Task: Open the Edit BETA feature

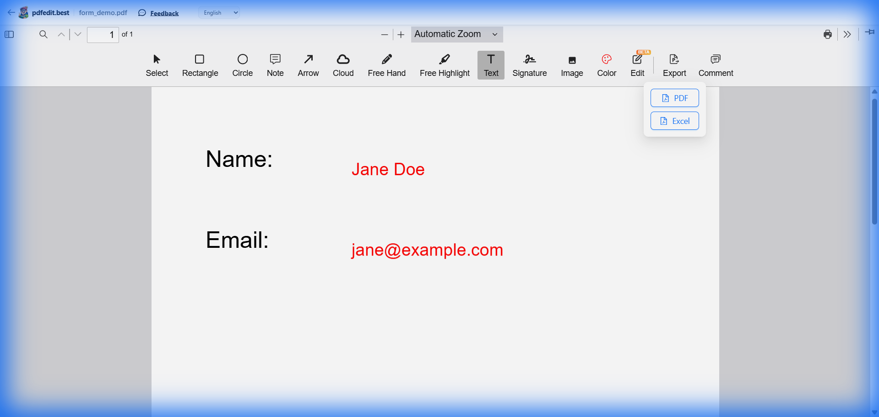Action: (637, 65)
